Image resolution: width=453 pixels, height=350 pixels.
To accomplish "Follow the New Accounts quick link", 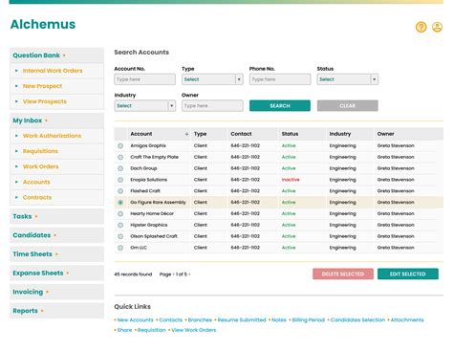I will point(136,320).
